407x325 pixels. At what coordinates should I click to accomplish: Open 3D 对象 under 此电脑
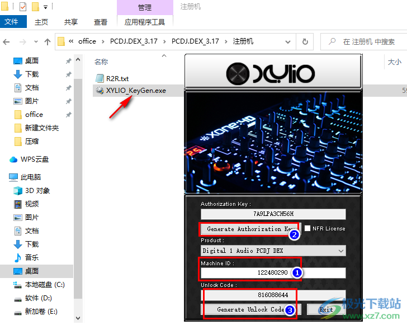tap(37, 191)
